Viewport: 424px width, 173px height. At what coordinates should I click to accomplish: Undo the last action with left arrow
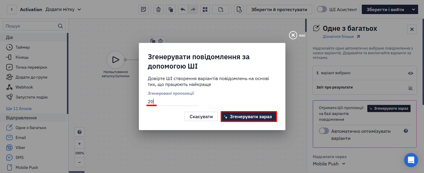[x=183, y=9]
